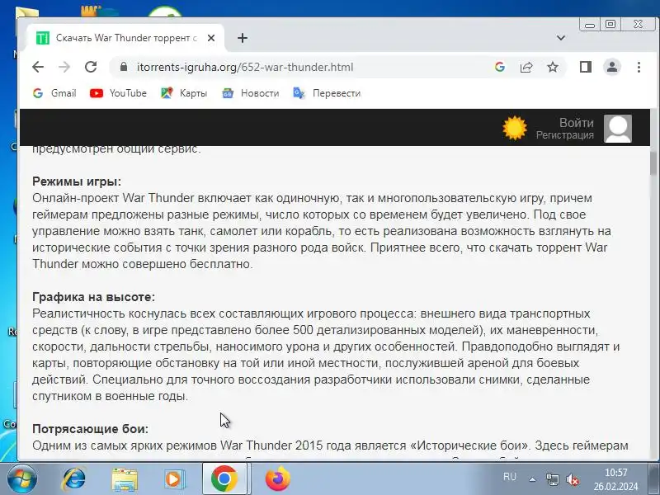The width and height of the screenshot is (660, 495).
Task: Open the Перевести bookmark
Action: click(x=327, y=93)
